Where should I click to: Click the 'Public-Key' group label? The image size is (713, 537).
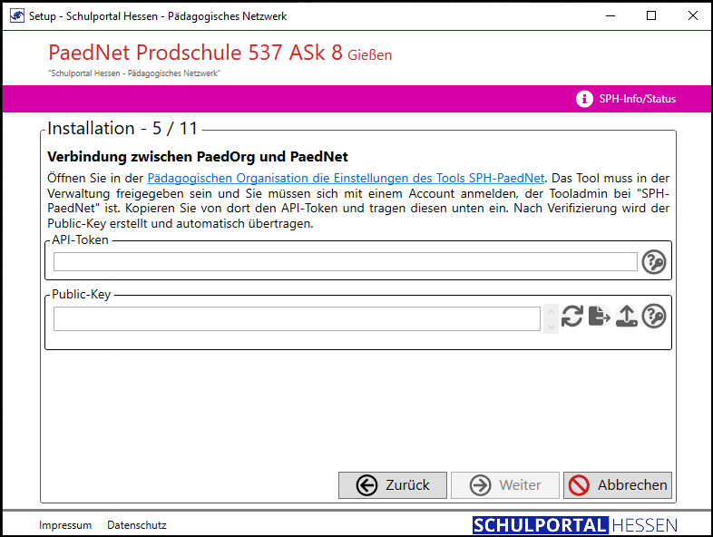82,295
